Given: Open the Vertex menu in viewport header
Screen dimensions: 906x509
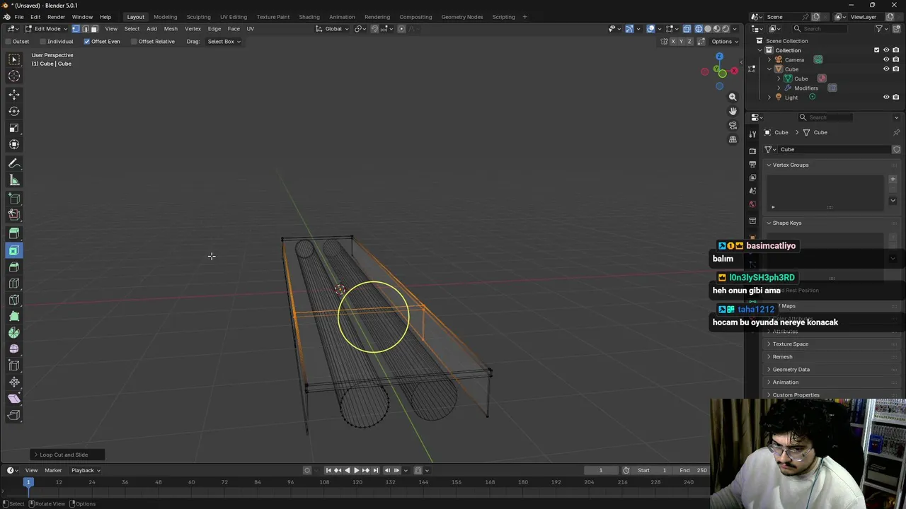Looking at the screenshot, I should (193, 29).
